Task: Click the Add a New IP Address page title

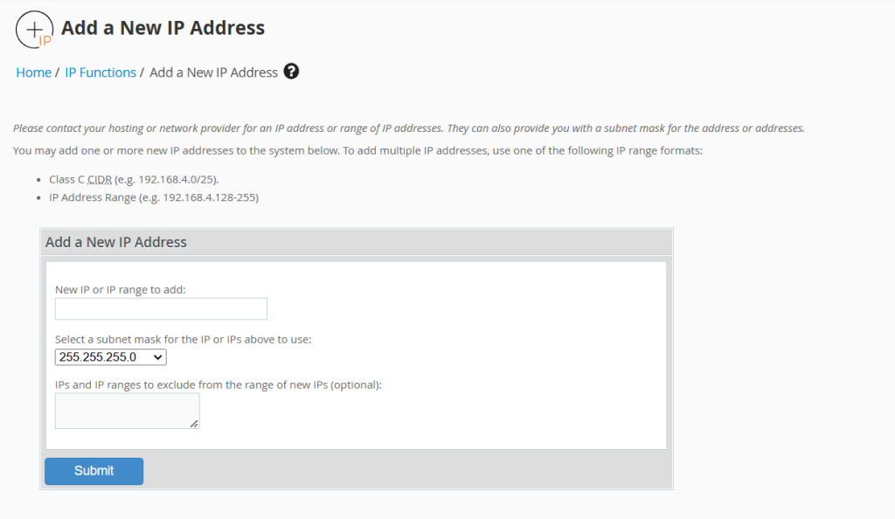Action: 163,28
